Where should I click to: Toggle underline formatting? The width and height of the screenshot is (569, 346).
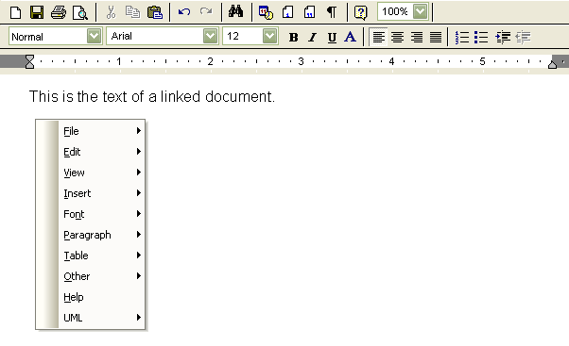point(332,38)
